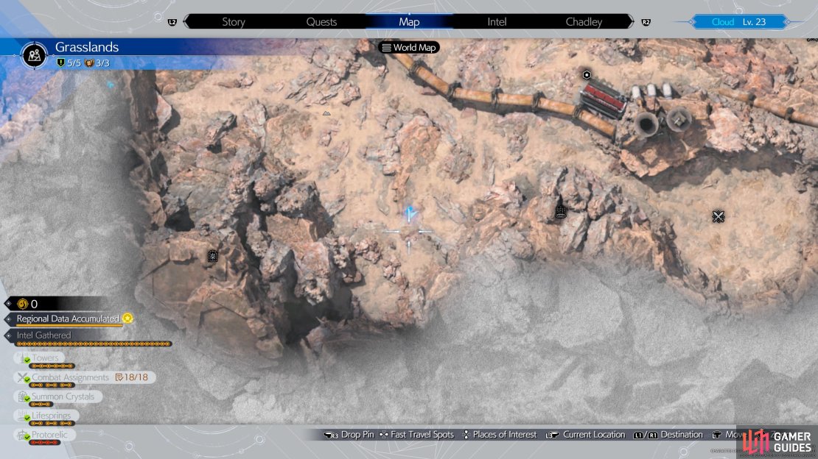The image size is (818, 459).
Task: Click the Places of Interest d-pad icon
Action: tap(466, 435)
